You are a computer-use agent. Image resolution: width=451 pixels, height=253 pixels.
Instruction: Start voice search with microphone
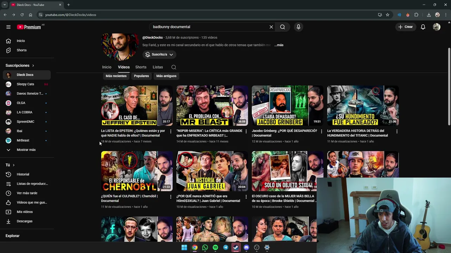point(298,27)
